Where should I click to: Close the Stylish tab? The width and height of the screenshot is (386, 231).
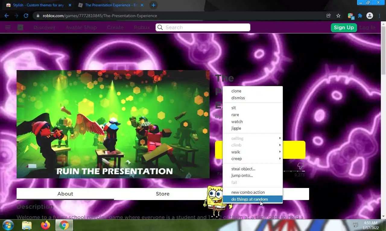[70, 5]
